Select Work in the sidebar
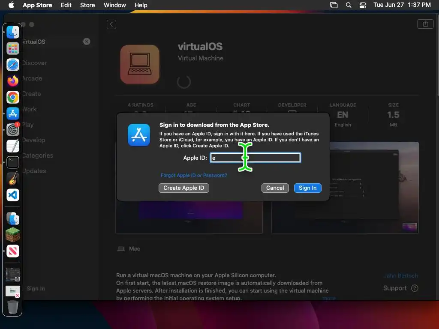The width and height of the screenshot is (439, 329). tap(30, 109)
